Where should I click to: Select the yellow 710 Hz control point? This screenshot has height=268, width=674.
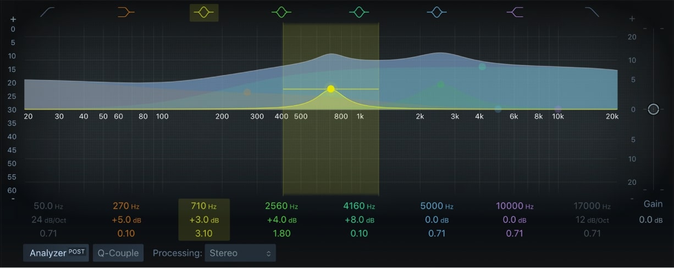[330, 89]
